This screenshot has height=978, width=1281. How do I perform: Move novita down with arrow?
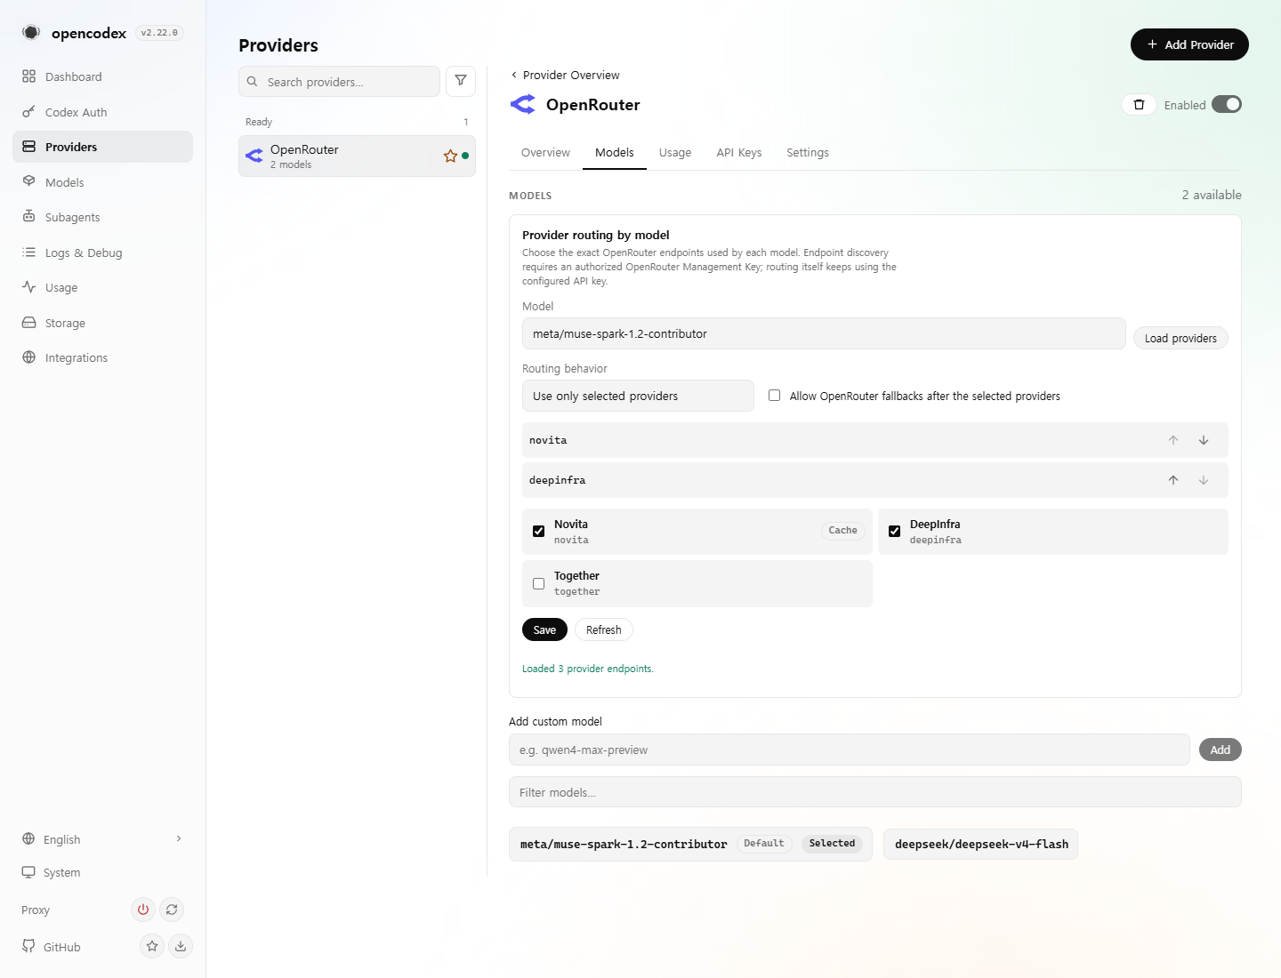[x=1204, y=440]
